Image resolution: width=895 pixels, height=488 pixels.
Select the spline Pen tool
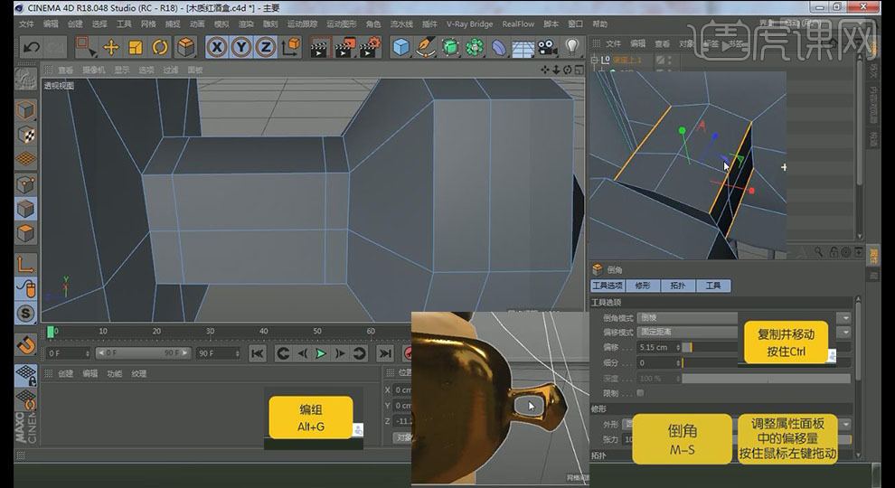425,47
